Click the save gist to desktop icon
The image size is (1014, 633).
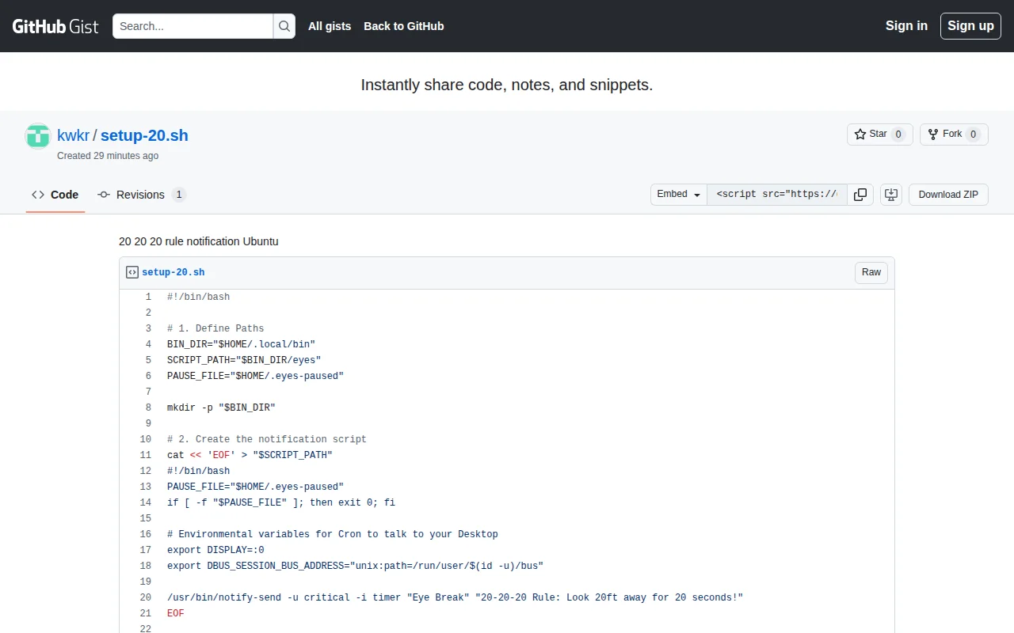click(x=891, y=195)
